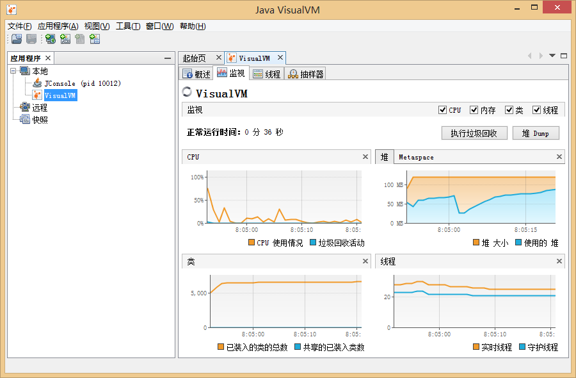Screen dimensions: 576x378
Task: Uncheck the 线程 monitoring checkbox
Action: pos(537,110)
